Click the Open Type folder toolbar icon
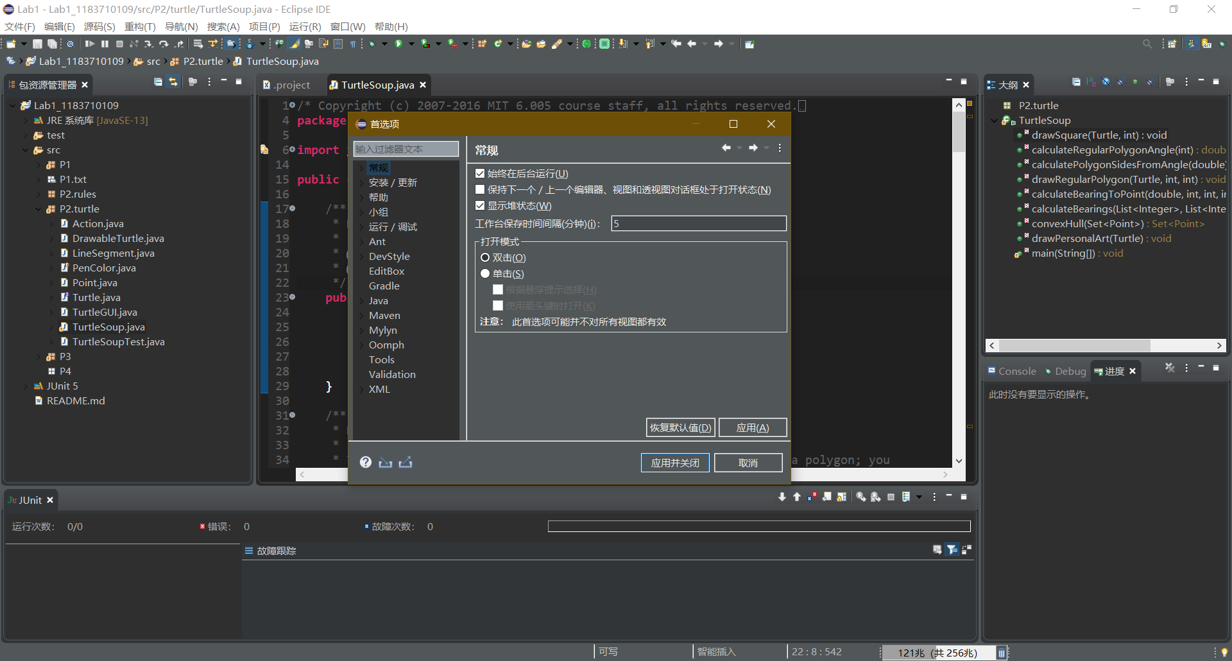The image size is (1232, 661). [526, 44]
